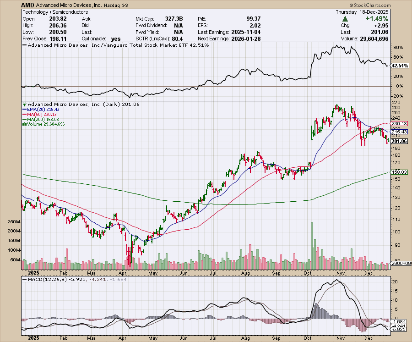412x342 pixels.
Task: Click the Optionable 'yes' value
Action: 116,39
